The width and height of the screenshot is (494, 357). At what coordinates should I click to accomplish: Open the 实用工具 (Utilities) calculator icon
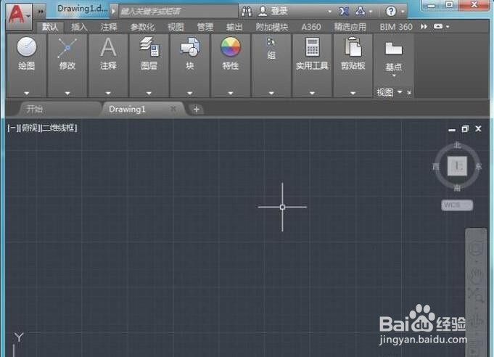312,47
